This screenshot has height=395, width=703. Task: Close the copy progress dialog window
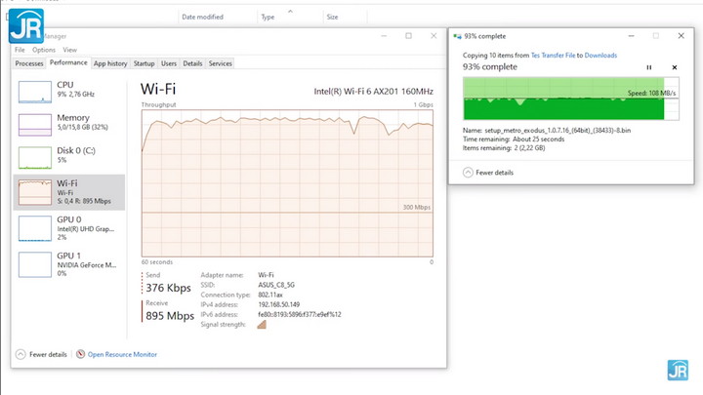(682, 36)
